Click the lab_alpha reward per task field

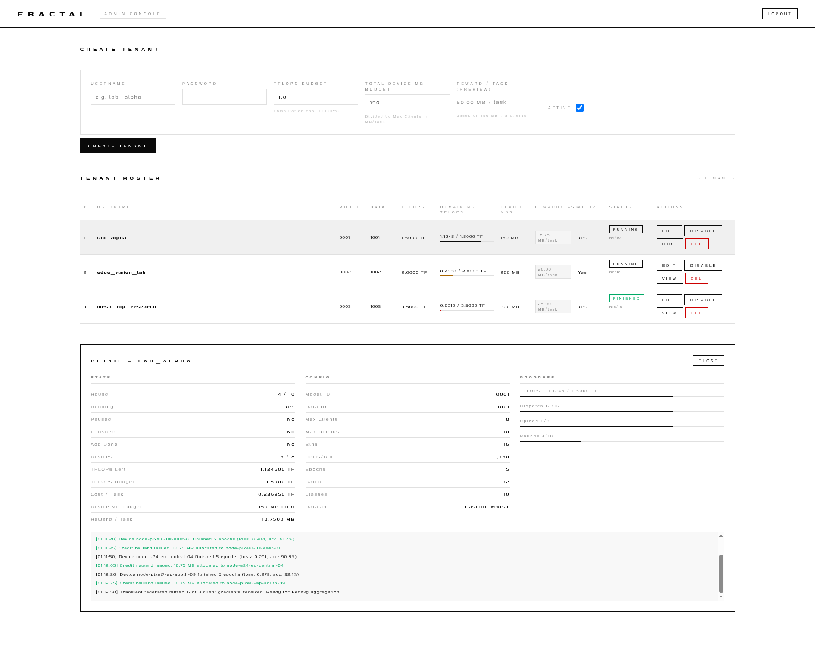[553, 237]
